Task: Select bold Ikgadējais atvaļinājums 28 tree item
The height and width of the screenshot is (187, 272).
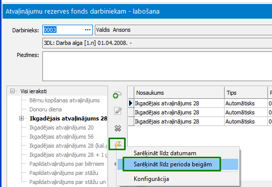Action: coord(68,118)
